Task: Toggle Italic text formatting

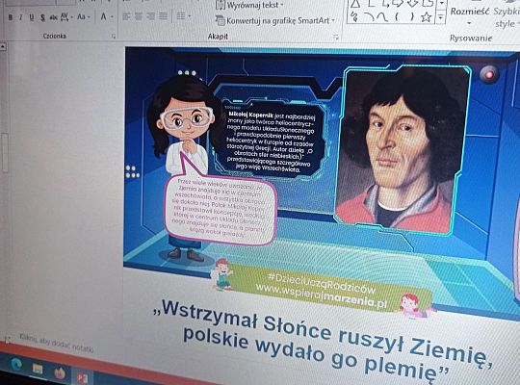Action: coord(20,17)
